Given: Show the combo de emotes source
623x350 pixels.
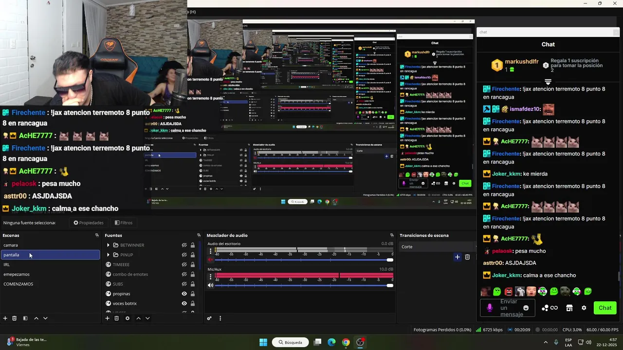Looking at the screenshot, I should [x=184, y=274].
